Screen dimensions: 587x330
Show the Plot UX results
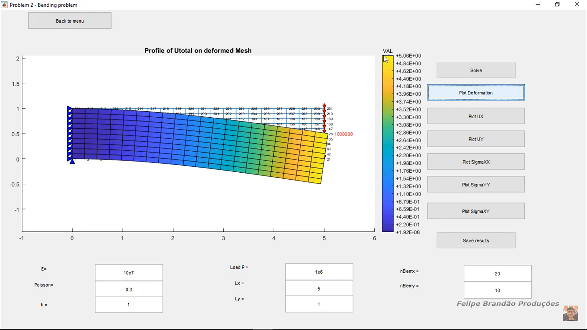click(476, 116)
